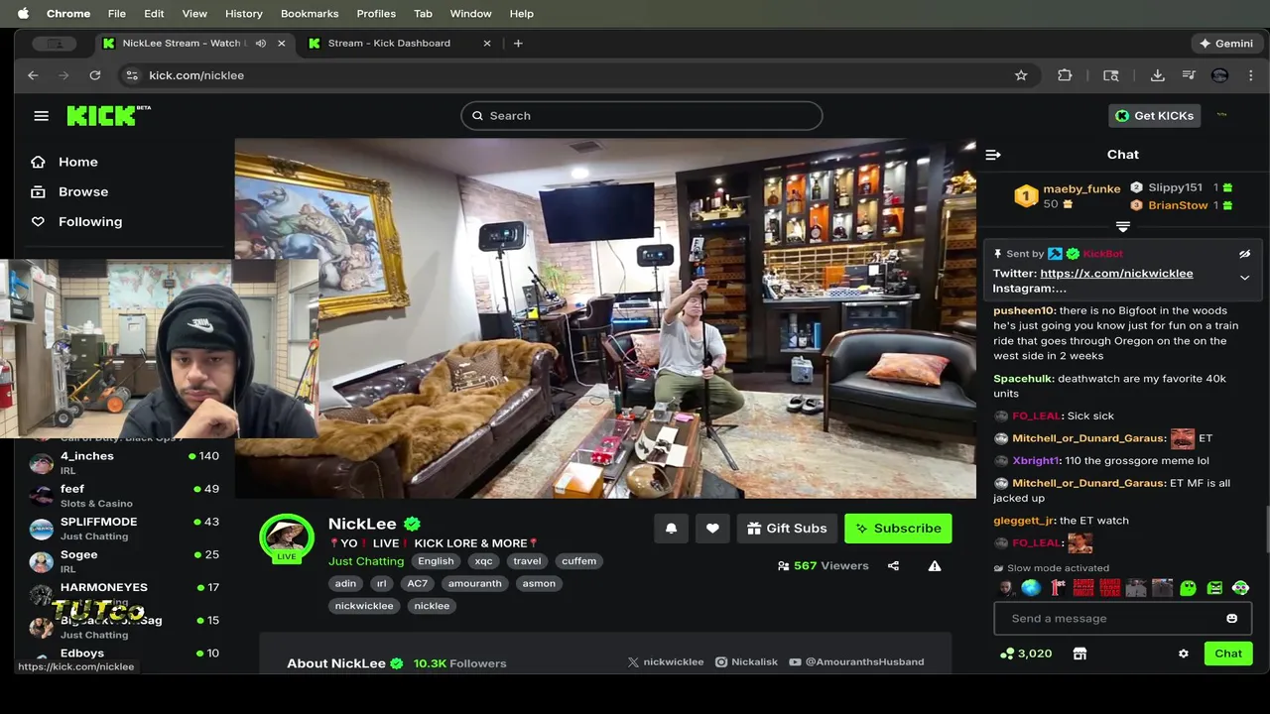Open the Chrome extensions puzzle icon
This screenshot has height=714, width=1270.
1065,75
